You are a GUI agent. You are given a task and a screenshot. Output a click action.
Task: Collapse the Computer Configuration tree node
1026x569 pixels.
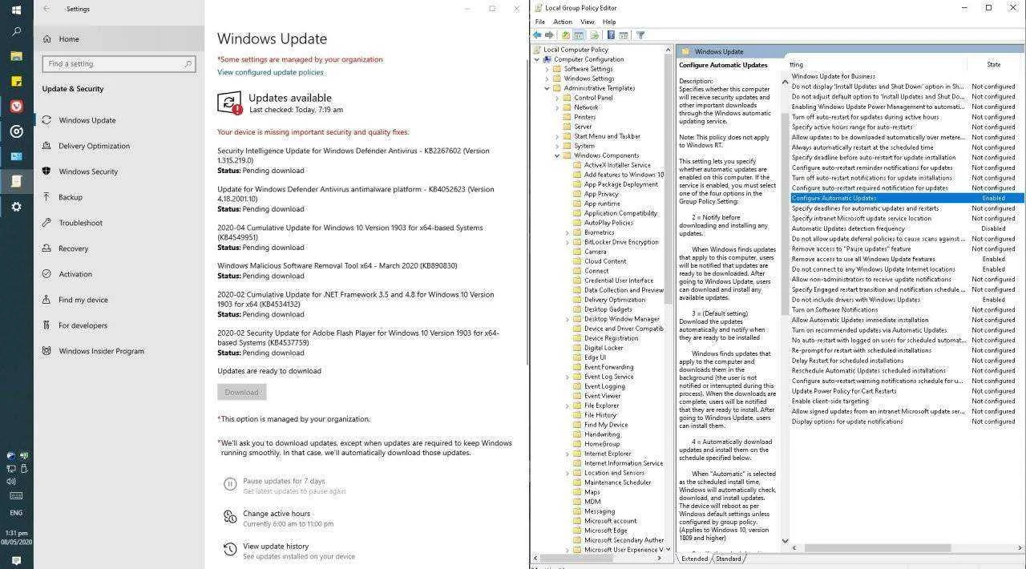[x=538, y=59]
